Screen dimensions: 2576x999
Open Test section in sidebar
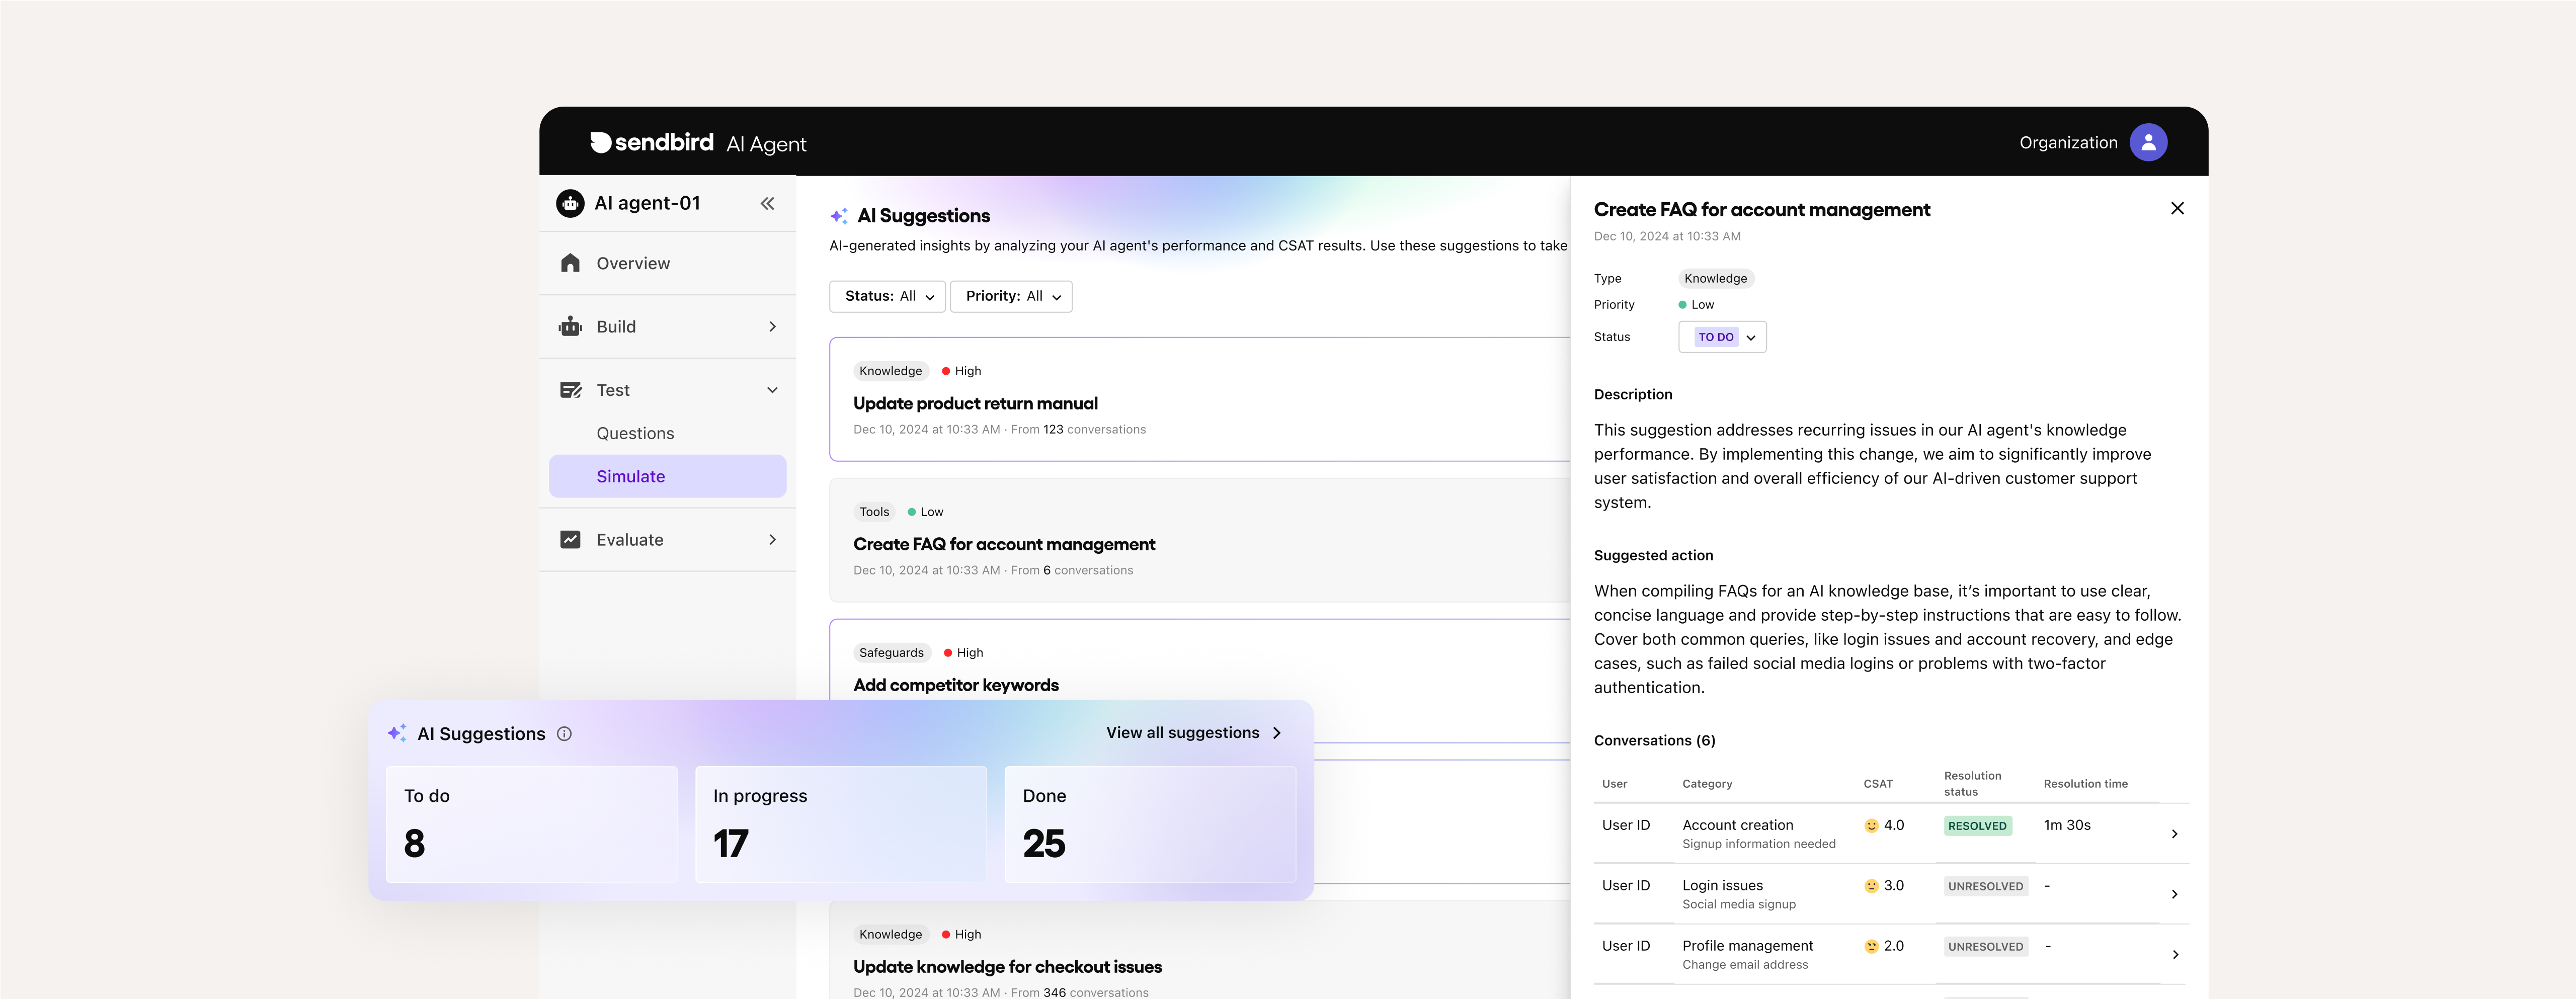coord(667,390)
